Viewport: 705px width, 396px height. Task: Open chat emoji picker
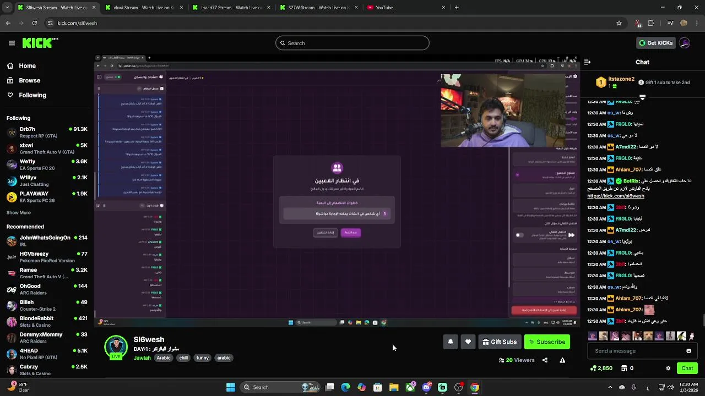coord(688,351)
